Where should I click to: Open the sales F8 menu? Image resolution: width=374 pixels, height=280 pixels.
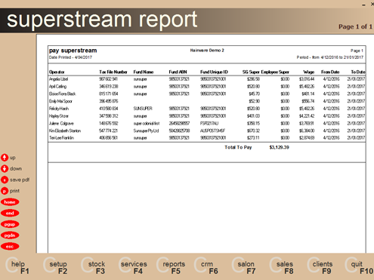tap(282, 266)
